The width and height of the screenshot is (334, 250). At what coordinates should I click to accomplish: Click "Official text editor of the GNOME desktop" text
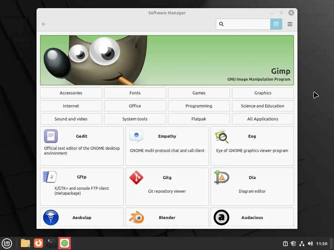point(82,148)
